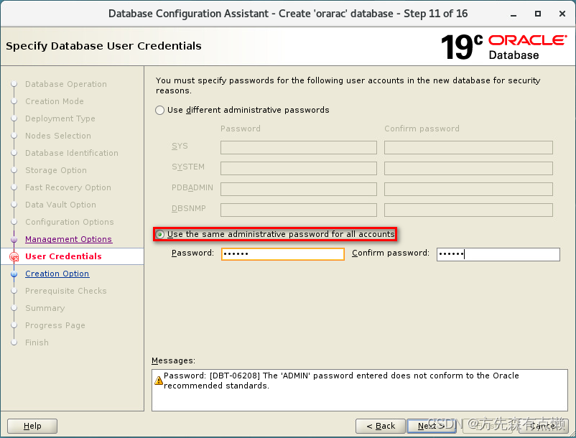This screenshot has height=438, width=576.
Task: Click the Storage Option step label
Action: (56, 170)
